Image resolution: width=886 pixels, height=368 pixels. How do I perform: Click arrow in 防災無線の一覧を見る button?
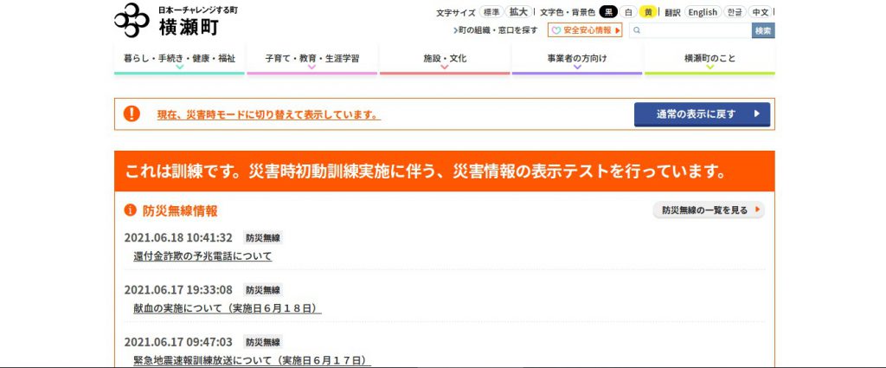pos(757,210)
